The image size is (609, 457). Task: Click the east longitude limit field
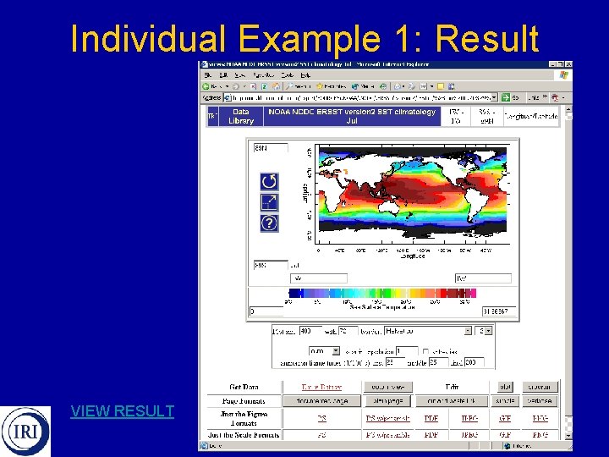[483, 278]
